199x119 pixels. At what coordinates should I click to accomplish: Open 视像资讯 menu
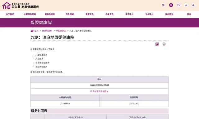pyautogui.click(x=109, y=14)
